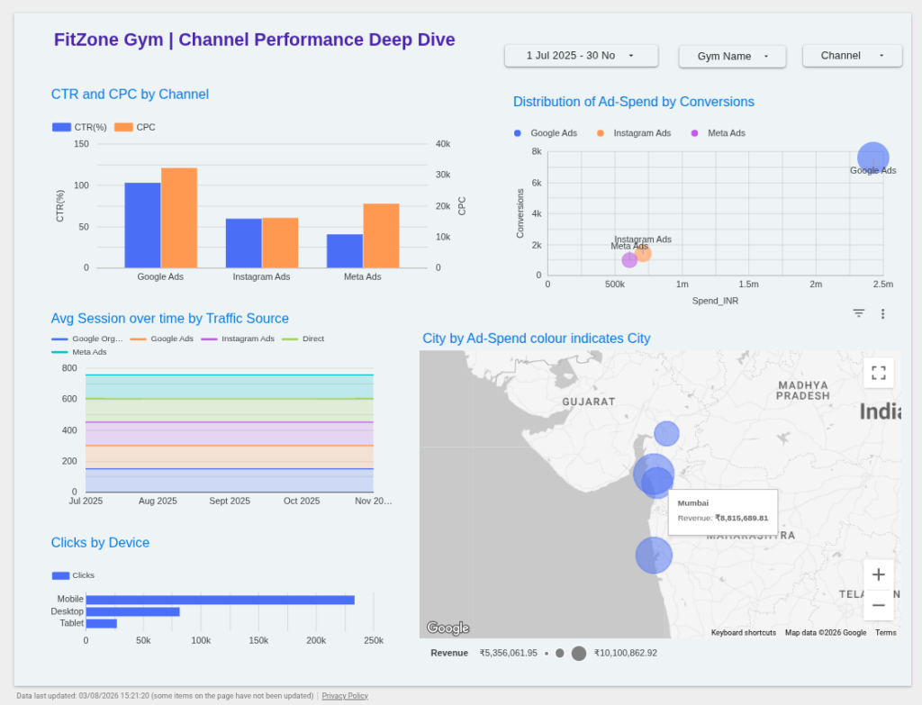Open the map Terms link
The image size is (922, 705).
point(886,633)
